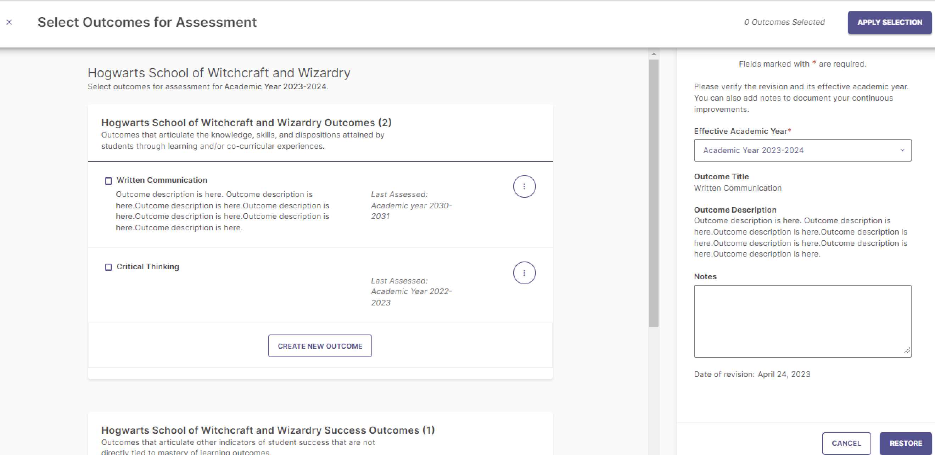
Task: Click 'Academic Year 2022-2023' last assessed text
Action: pos(411,297)
